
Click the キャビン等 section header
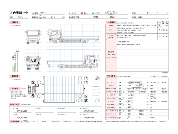(111, 76)
